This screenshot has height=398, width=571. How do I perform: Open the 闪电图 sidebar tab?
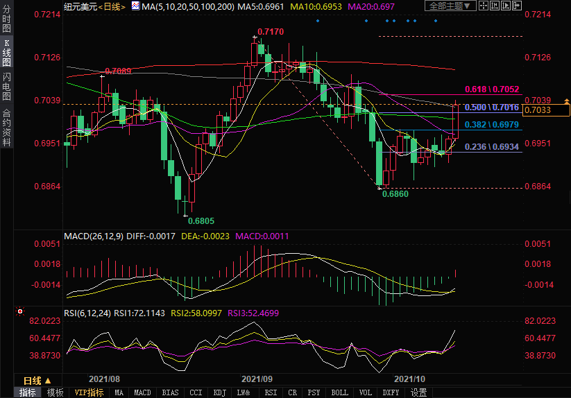(7, 87)
